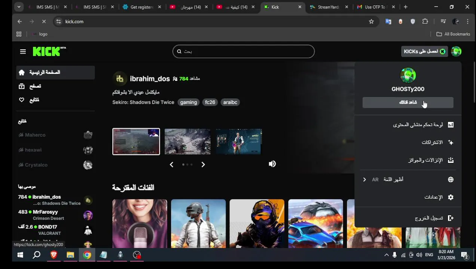Click the Get KICKs button

point(424,52)
